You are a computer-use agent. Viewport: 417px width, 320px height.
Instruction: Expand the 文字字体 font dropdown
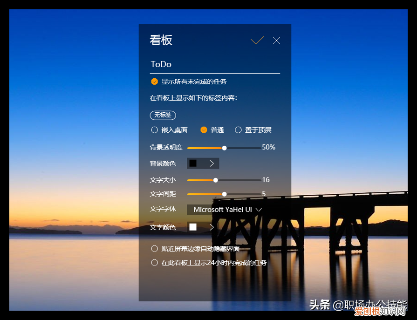tap(259, 210)
